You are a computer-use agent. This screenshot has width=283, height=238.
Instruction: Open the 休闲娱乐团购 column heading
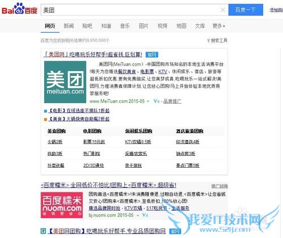139,131
